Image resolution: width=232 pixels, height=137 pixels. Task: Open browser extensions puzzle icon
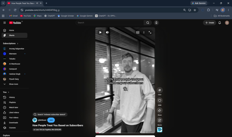pos(208,10)
